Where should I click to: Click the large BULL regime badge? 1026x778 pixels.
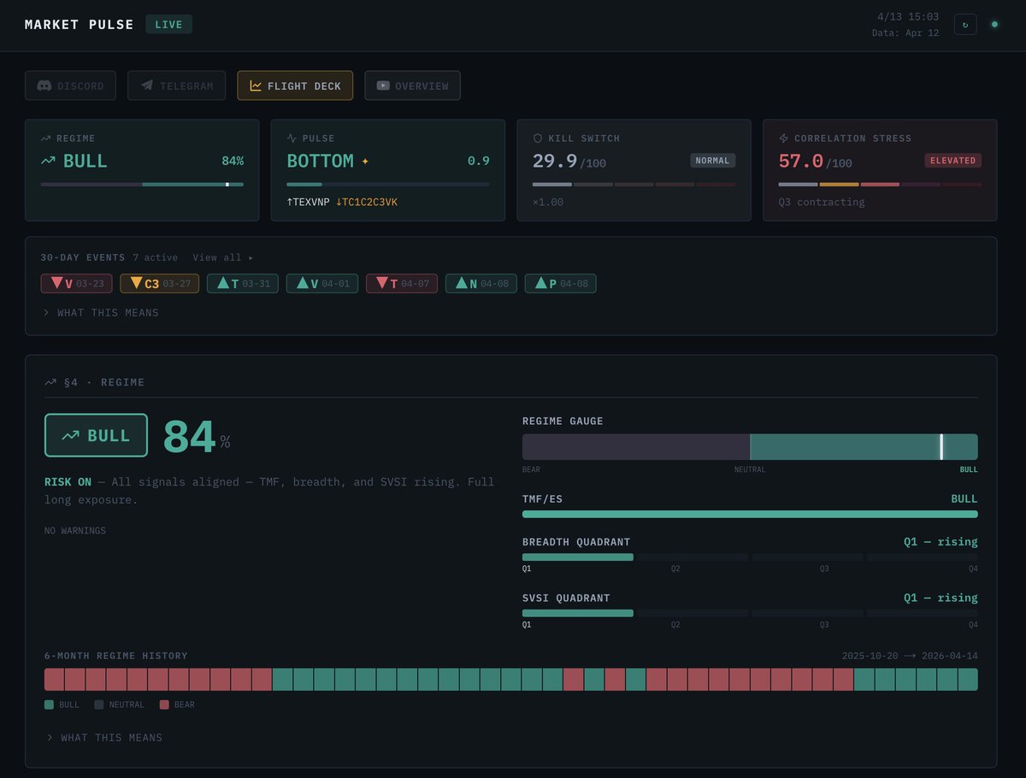coord(96,435)
